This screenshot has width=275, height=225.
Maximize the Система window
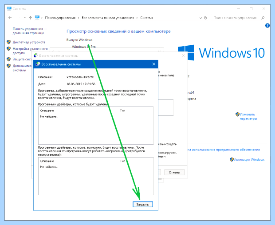pos(251,8)
